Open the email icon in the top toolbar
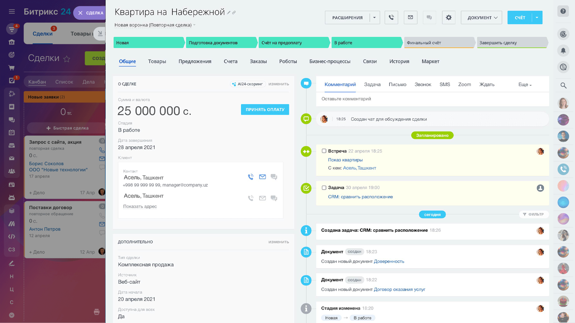575x323 pixels. [410, 18]
